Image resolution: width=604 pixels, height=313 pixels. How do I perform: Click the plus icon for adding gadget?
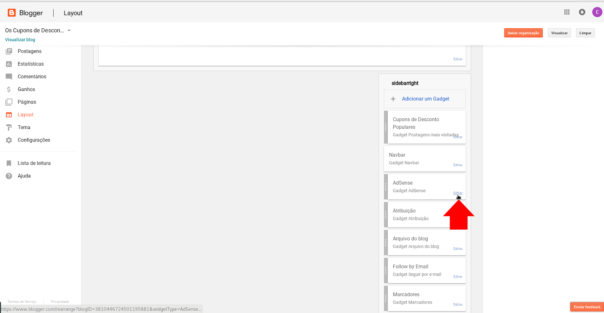[x=393, y=99]
